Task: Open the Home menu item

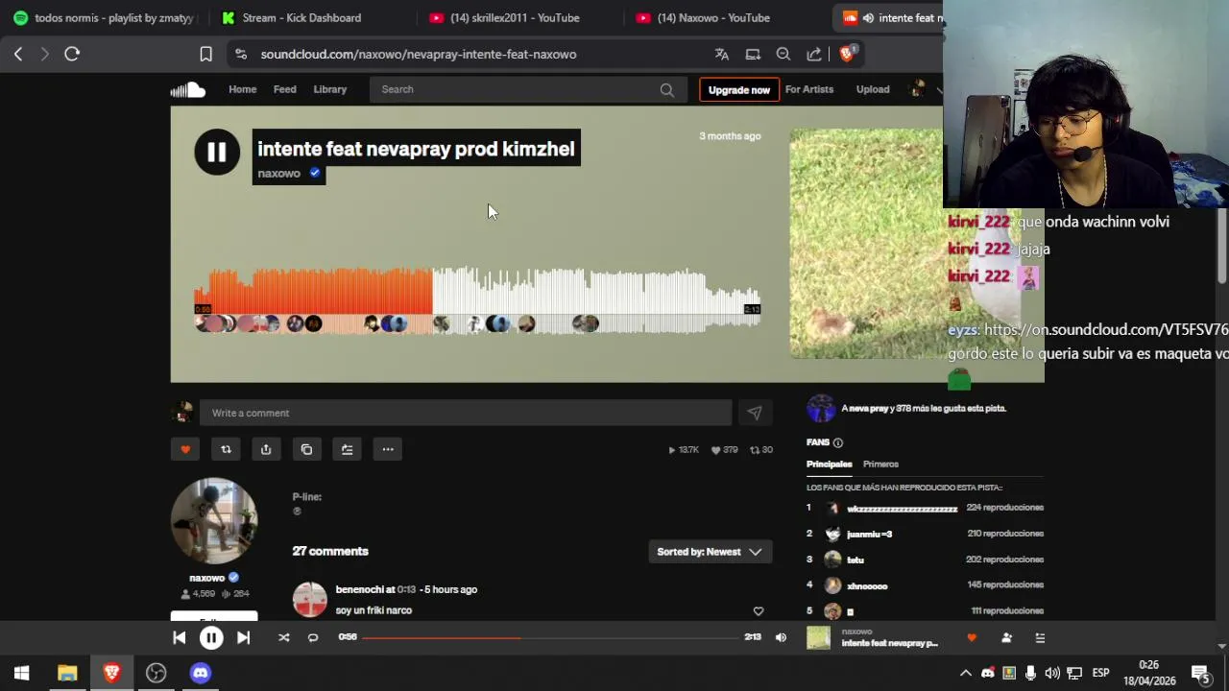Action: tap(242, 89)
